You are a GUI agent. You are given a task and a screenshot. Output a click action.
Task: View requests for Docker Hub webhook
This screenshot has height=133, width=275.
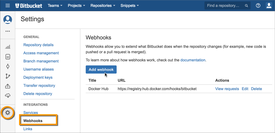click(227, 89)
